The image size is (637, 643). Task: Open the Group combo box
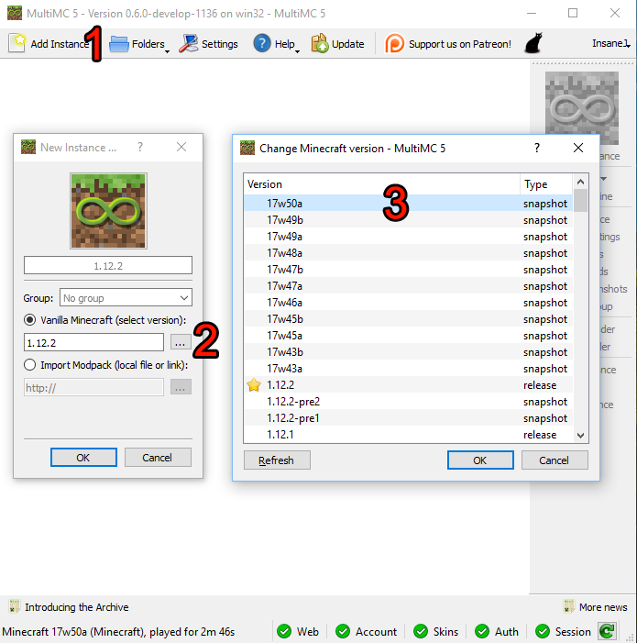coord(126,297)
